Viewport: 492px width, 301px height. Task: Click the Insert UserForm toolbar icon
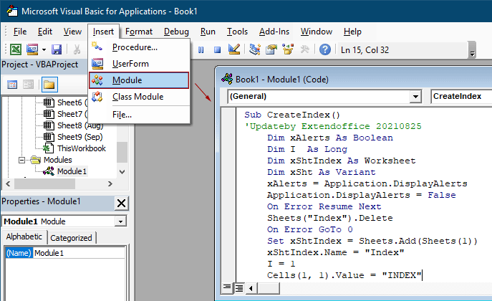tap(32, 49)
